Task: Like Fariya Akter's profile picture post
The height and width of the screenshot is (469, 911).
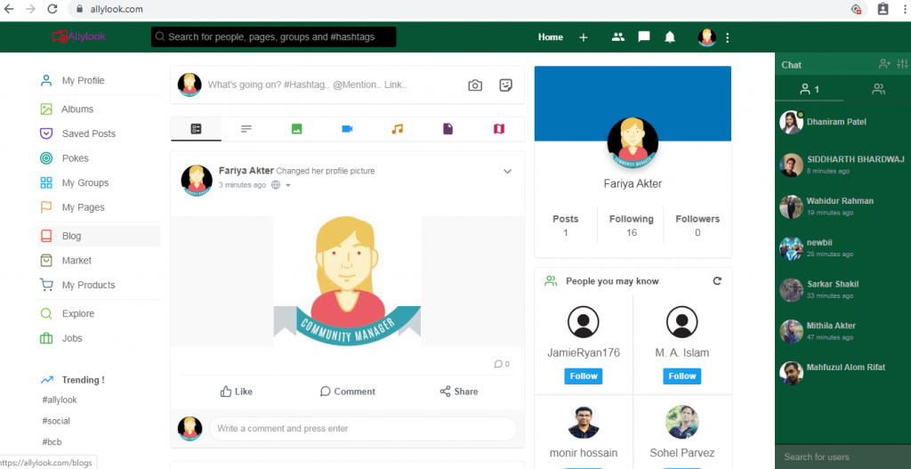Action: click(x=236, y=392)
